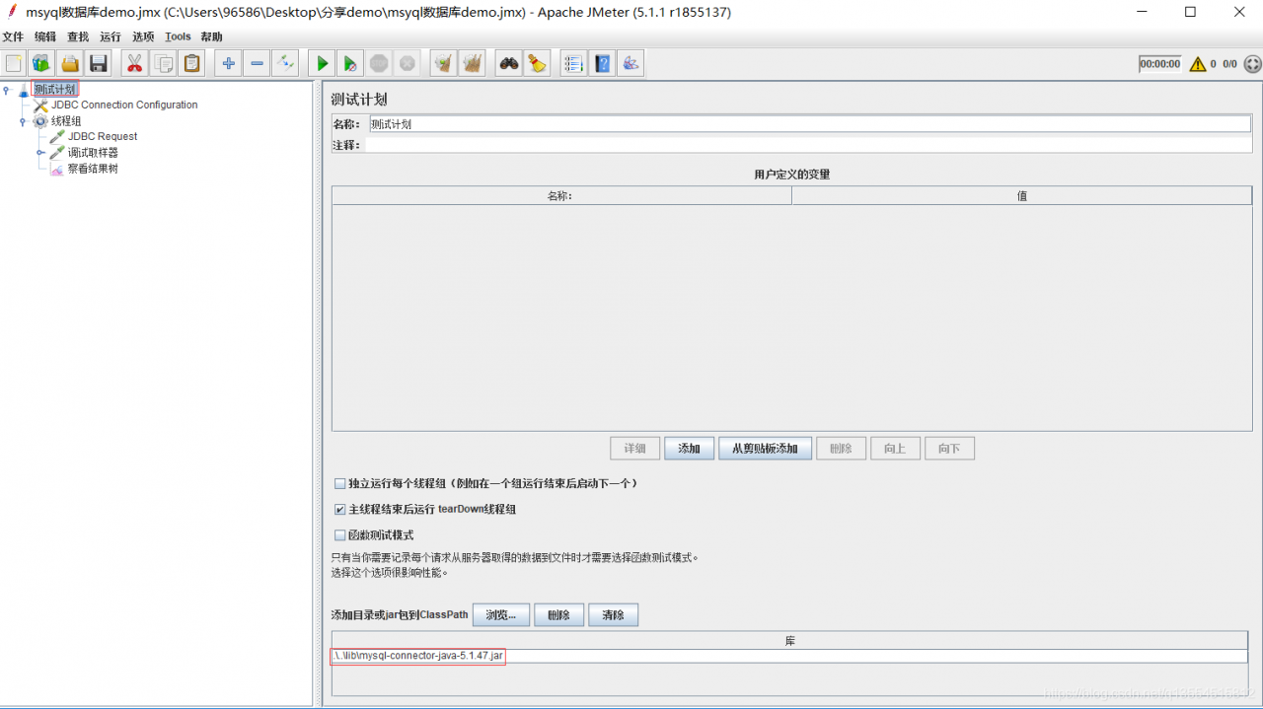
Task: Click the 注释 comment field
Action: [809, 145]
